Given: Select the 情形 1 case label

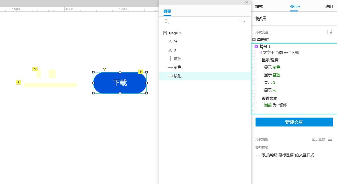Looking at the screenshot, I should (265, 47).
